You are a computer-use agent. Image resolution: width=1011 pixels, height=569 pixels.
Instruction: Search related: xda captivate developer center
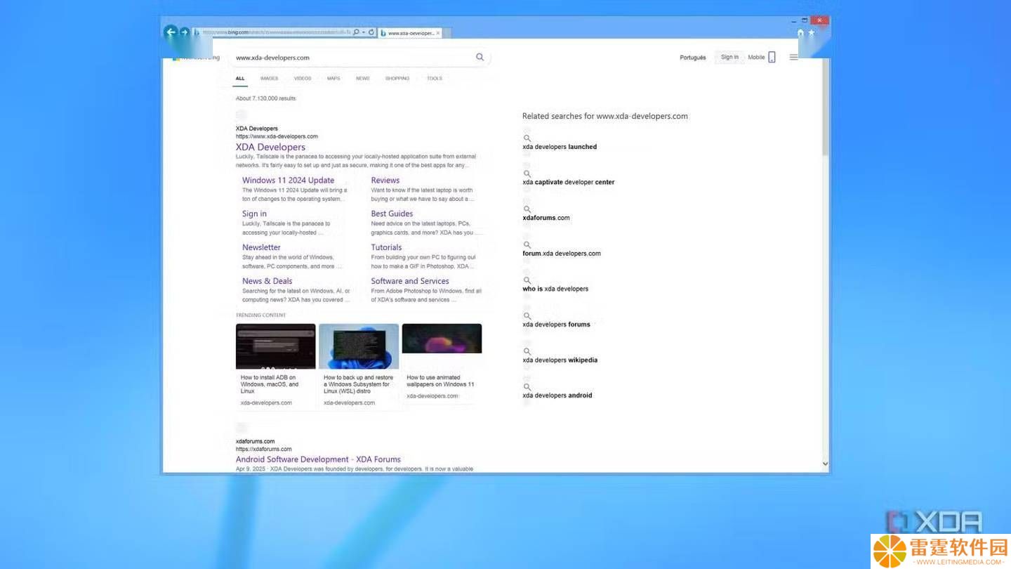click(x=568, y=182)
